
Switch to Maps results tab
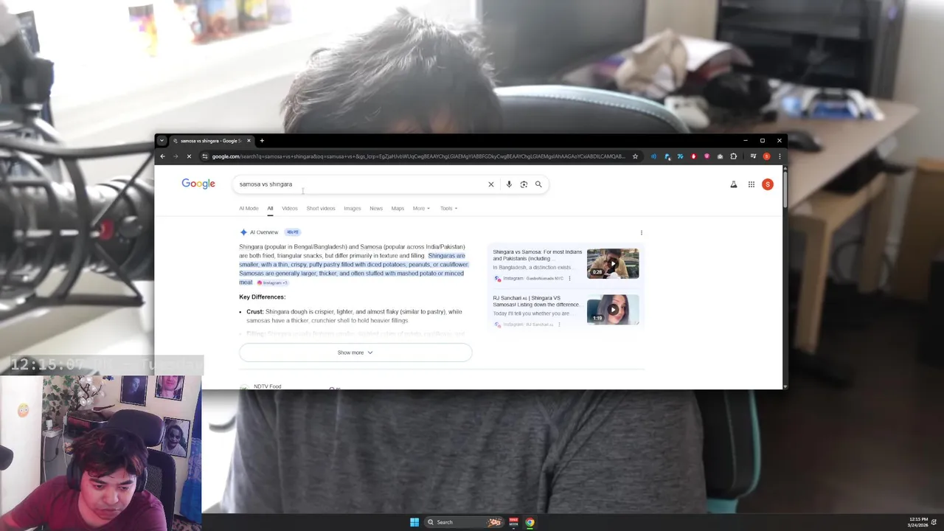tap(398, 208)
